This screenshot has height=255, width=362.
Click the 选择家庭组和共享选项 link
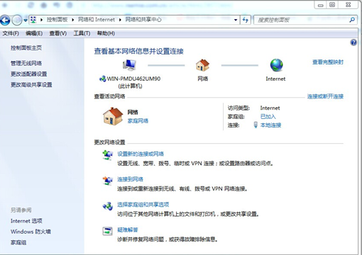click(x=143, y=205)
